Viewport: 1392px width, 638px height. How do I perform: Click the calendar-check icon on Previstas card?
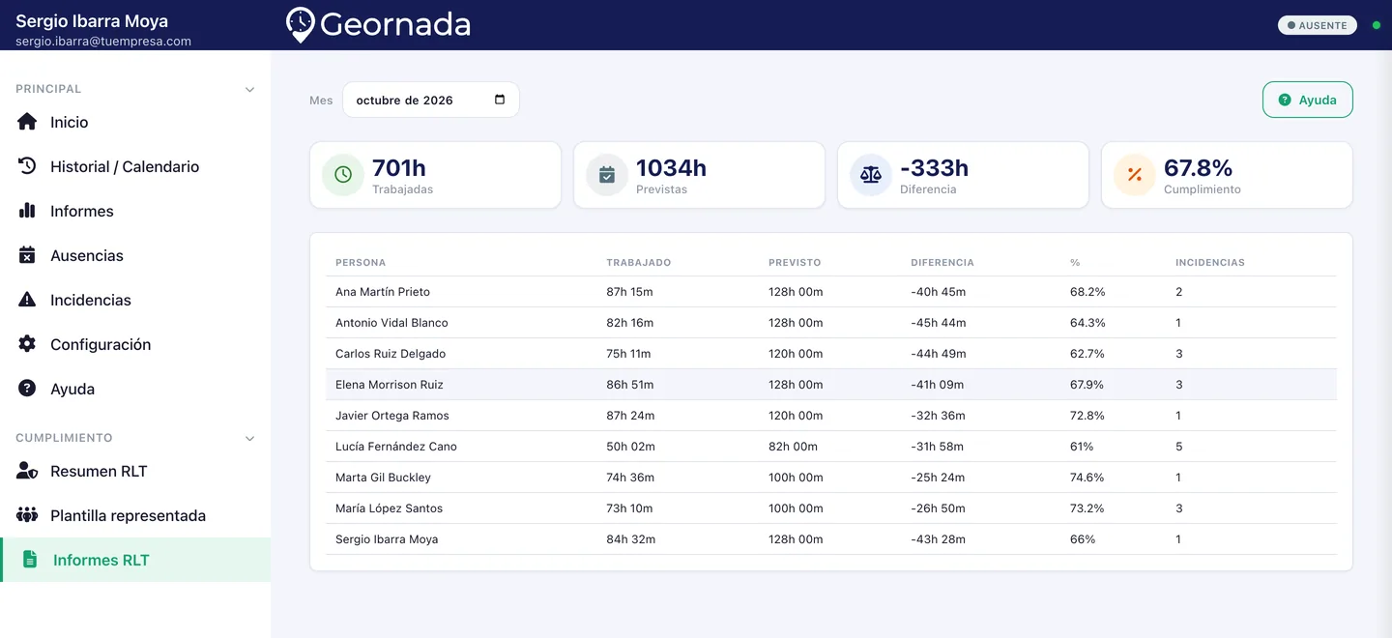(x=607, y=175)
